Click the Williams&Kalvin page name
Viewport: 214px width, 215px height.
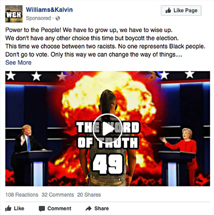[49, 10]
